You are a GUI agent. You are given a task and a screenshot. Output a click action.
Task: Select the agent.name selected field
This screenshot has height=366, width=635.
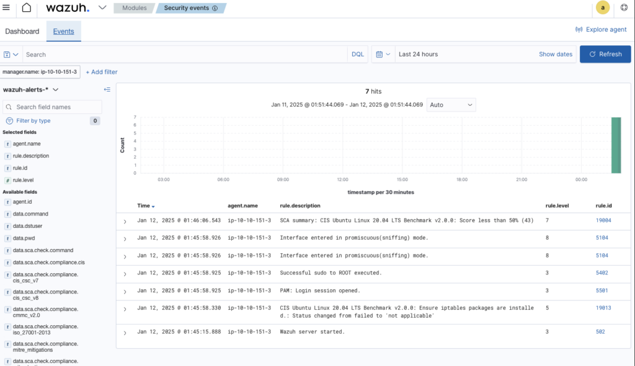(x=27, y=144)
